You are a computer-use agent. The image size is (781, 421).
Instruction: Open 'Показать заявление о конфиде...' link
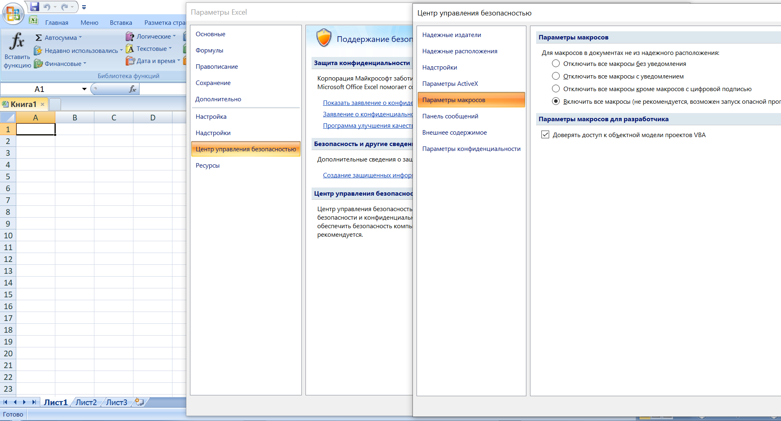(x=367, y=103)
